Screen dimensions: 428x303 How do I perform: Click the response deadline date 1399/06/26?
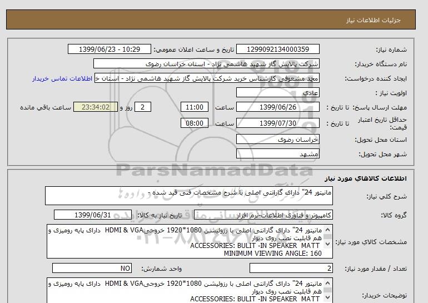277,107
